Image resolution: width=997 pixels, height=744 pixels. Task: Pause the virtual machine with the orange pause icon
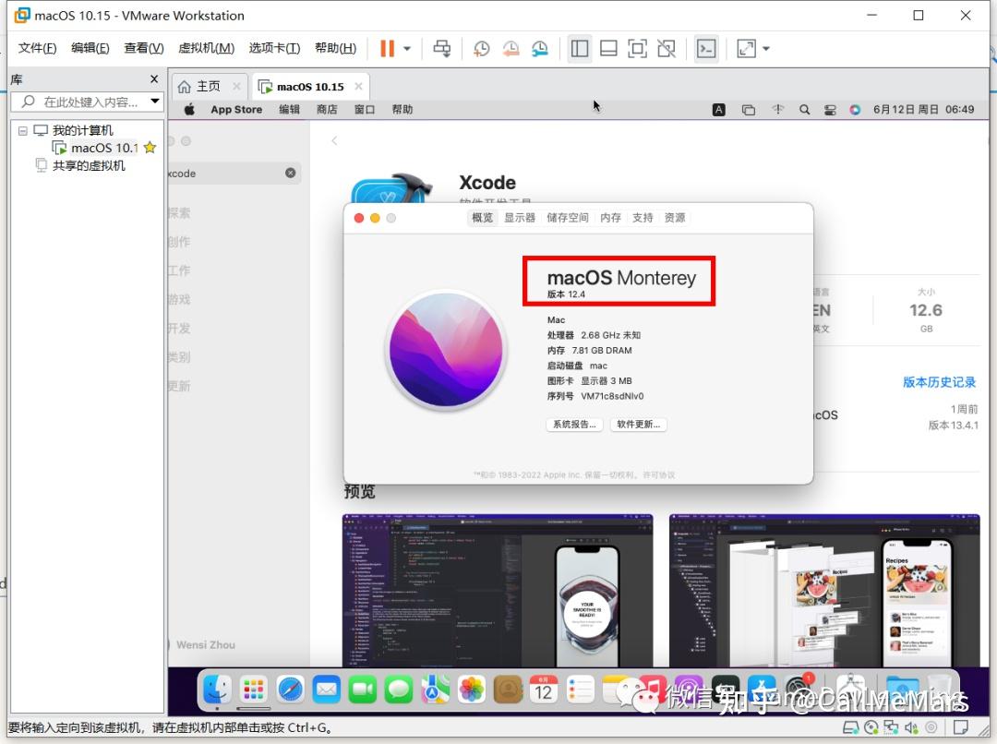(x=387, y=48)
